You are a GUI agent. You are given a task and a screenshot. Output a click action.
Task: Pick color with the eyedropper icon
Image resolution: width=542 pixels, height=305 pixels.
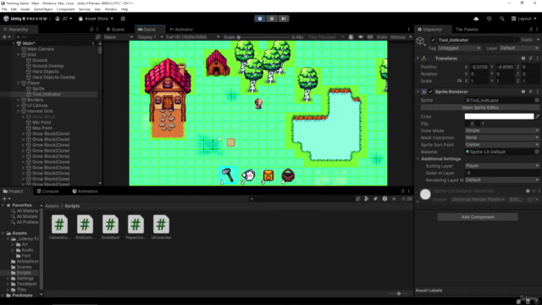click(x=537, y=117)
